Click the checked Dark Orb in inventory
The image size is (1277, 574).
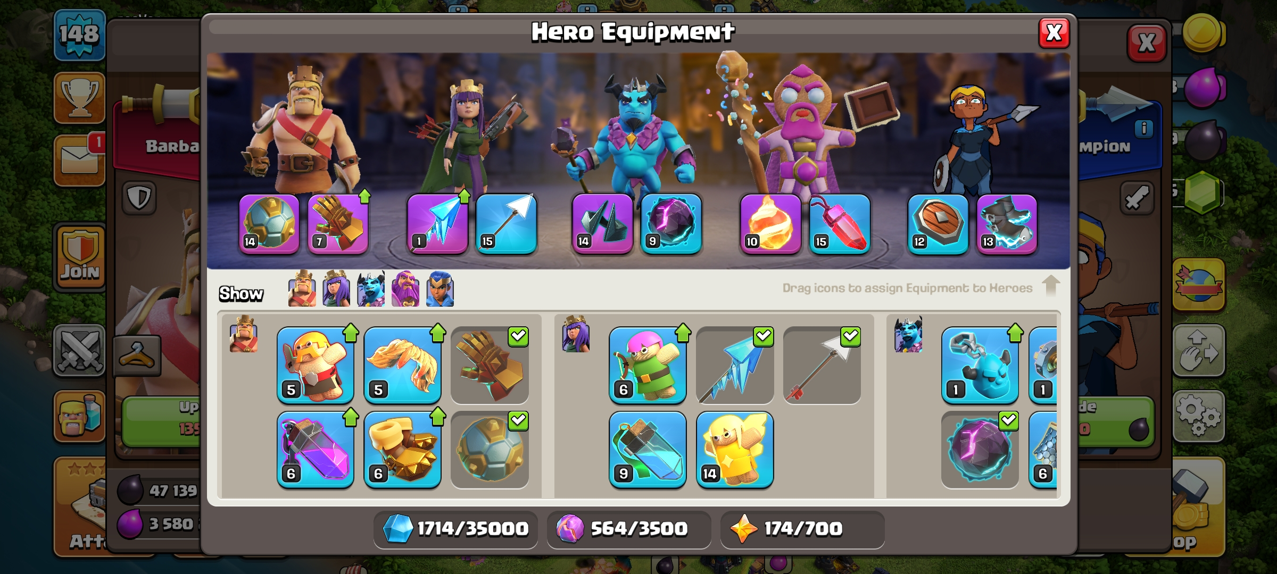coord(980,450)
